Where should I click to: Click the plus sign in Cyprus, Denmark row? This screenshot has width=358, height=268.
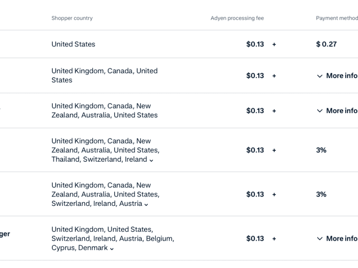(274, 239)
